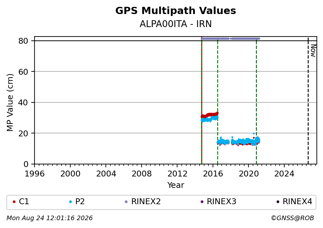Screen dimensions: 323x228
Task: Click the "RINEX3" legend label
Action: 221,202
